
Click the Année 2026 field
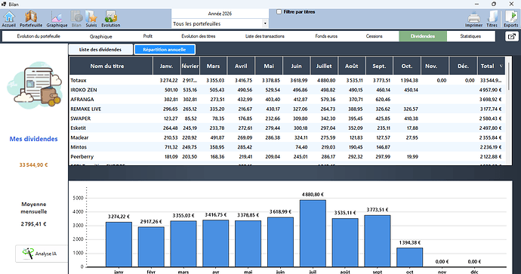[220, 14]
